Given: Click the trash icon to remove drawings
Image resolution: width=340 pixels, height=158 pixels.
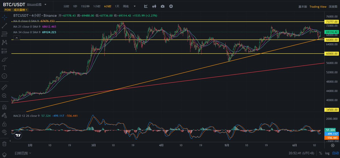Looking at the screenshot, I should coord(4,144).
